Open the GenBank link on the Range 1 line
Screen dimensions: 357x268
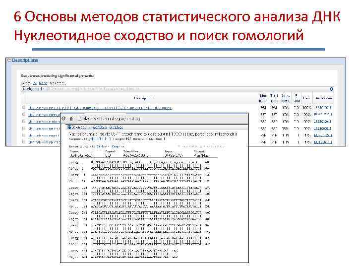pos(103,146)
